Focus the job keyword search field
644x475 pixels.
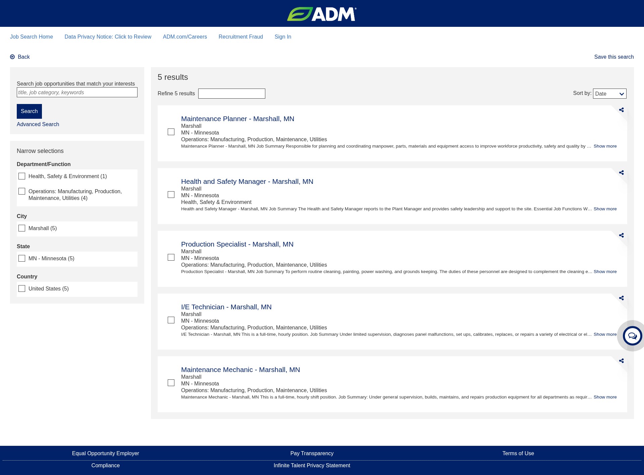point(77,93)
